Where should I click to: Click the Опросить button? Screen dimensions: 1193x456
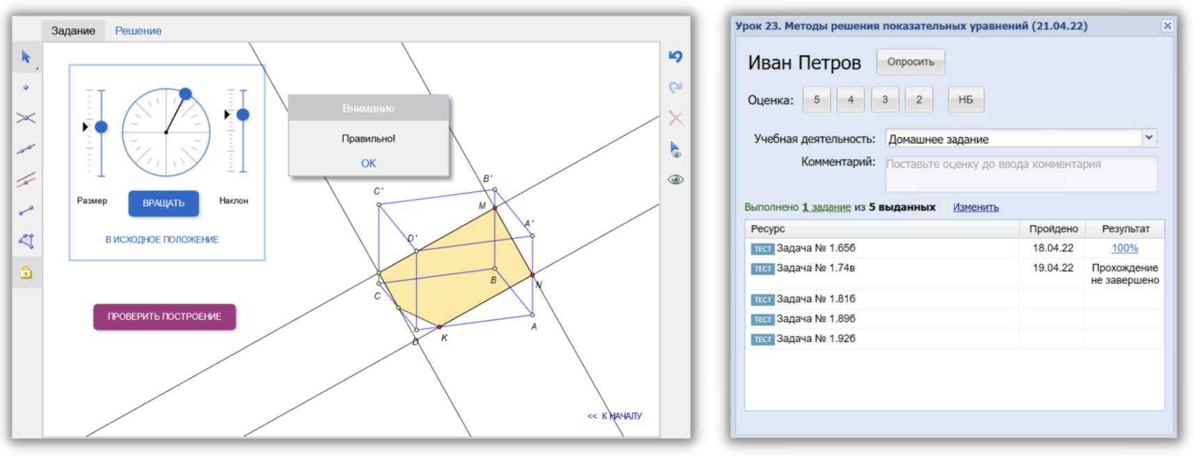pos(910,62)
